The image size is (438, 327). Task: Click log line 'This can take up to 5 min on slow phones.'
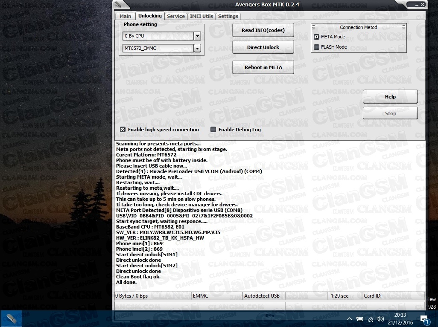(x=166, y=199)
